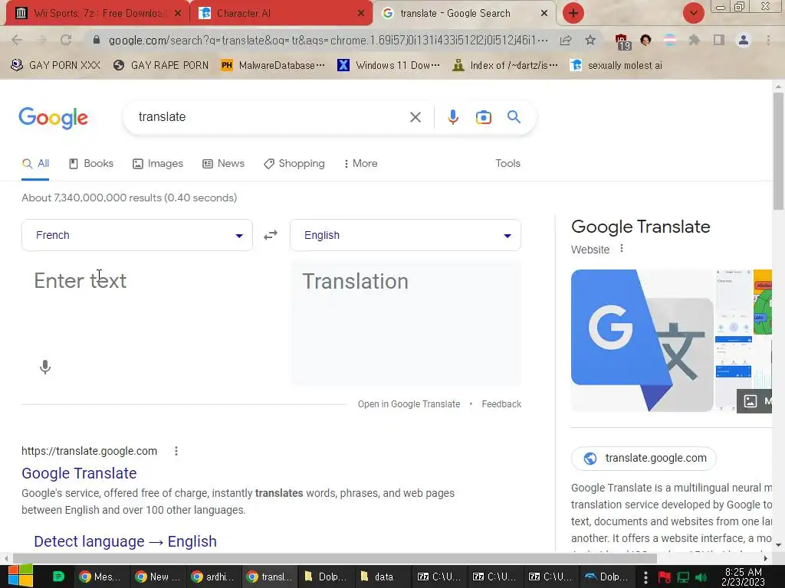Open the tab search dropdown arrow
Screen dimensions: 785x588
(x=693, y=13)
